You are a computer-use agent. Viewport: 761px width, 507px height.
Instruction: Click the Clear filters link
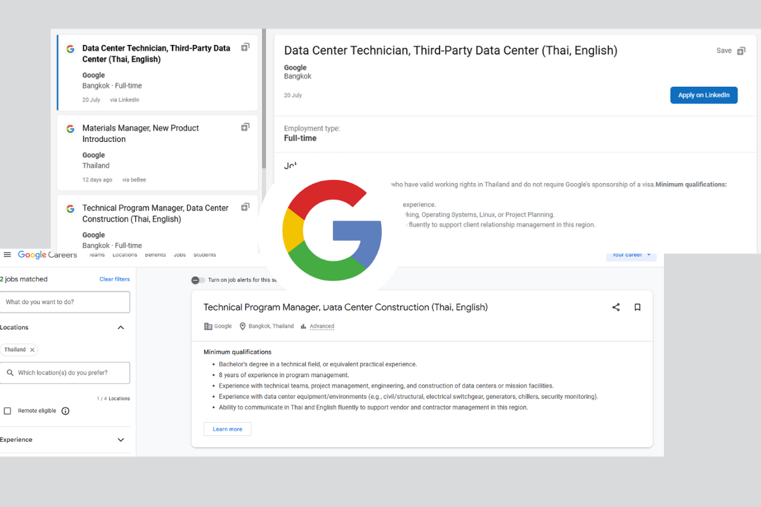tap(115, 279)
